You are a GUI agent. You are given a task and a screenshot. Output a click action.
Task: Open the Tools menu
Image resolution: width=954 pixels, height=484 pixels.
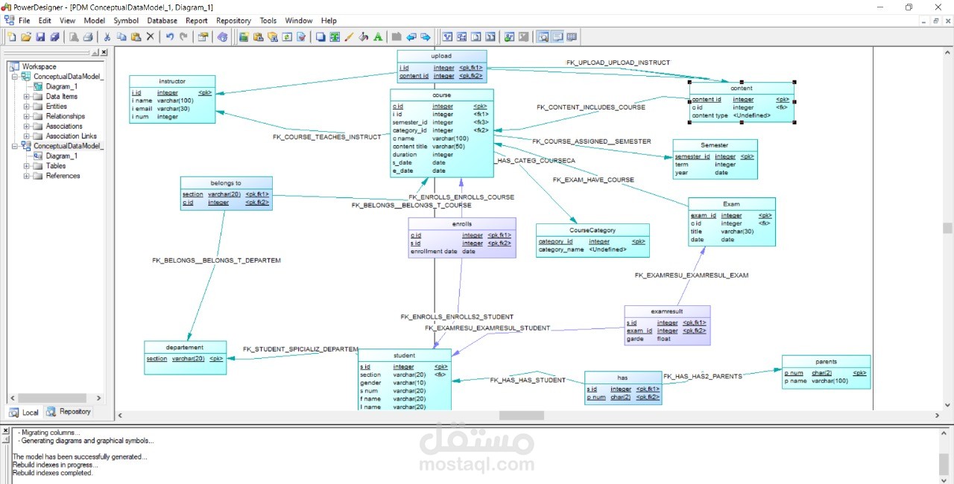pyautogui.click(x=268, y=21)
